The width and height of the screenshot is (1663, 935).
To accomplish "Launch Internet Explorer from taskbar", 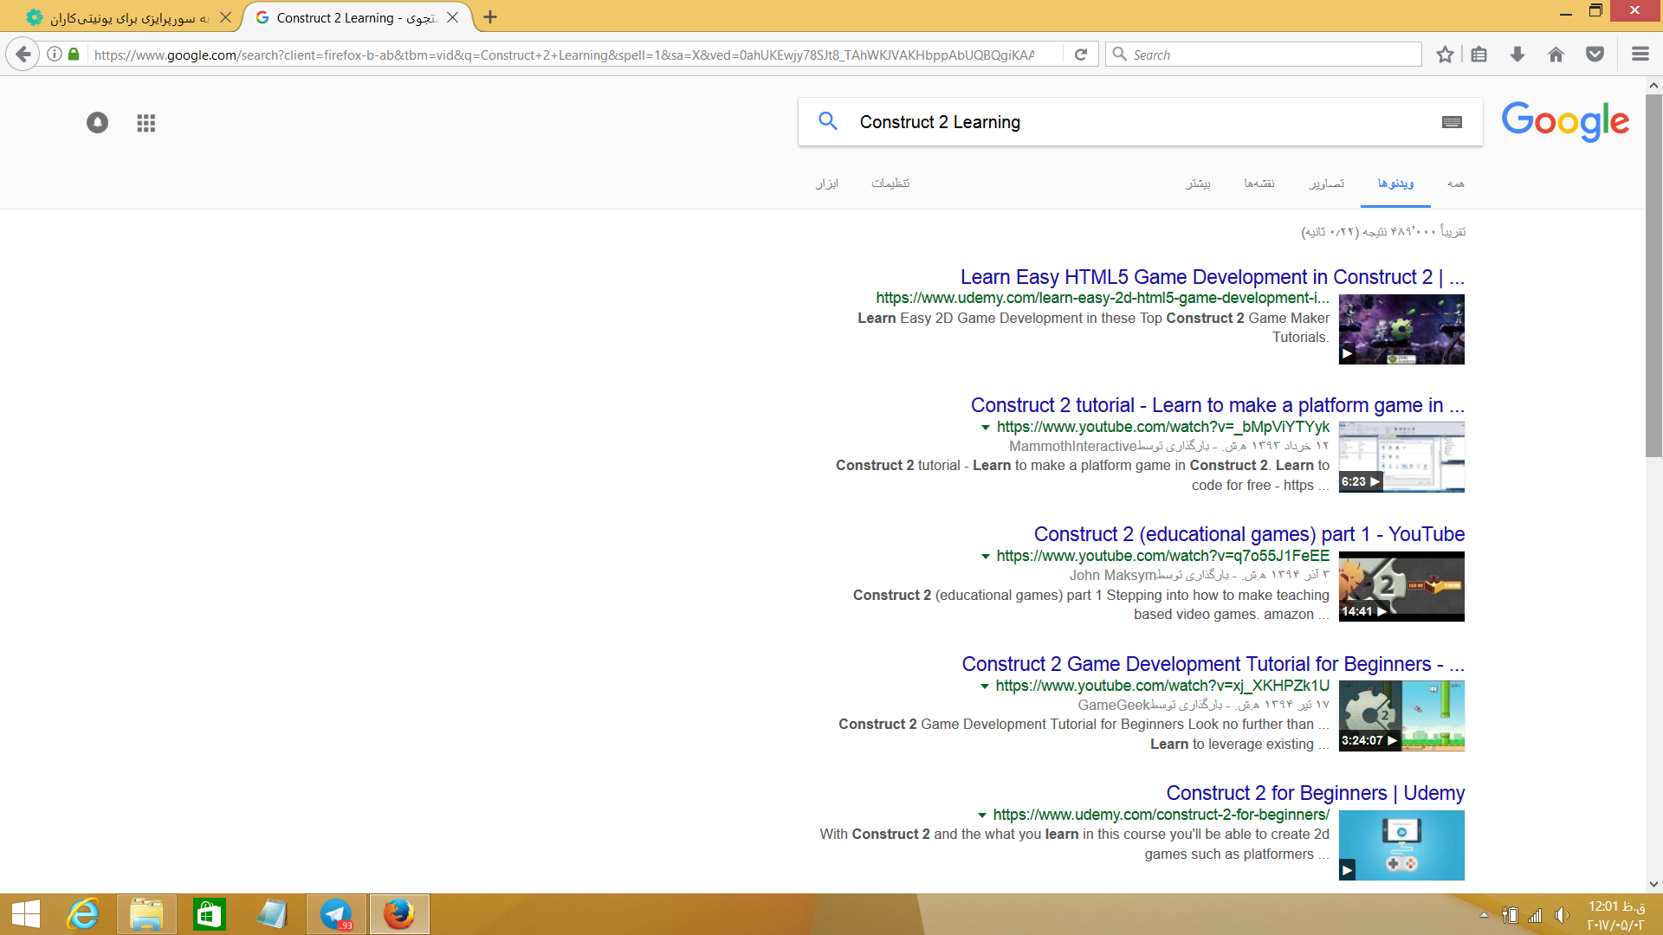I will click(x=84, y=914).
